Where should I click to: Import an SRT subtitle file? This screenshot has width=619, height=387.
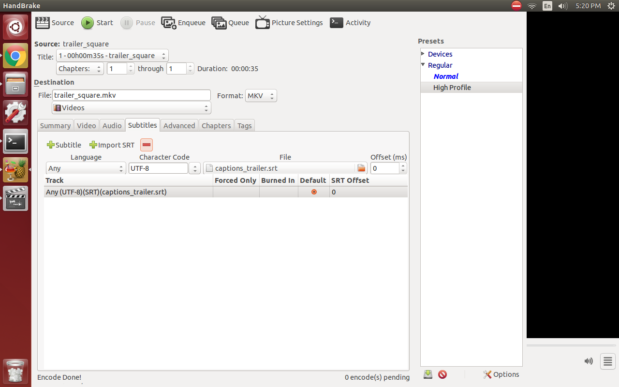[112, 145]
